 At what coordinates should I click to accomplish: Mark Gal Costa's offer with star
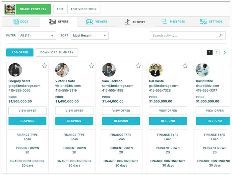pyautogui.click(x=185, y=66)
